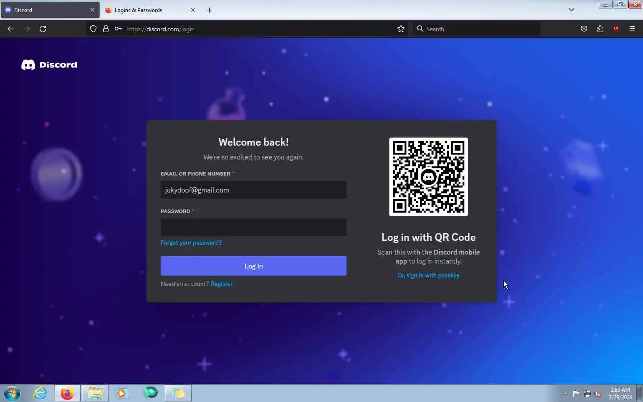Screen dimensions: 643x402
Task: Click the browser forward arrow
Action: 27,29
